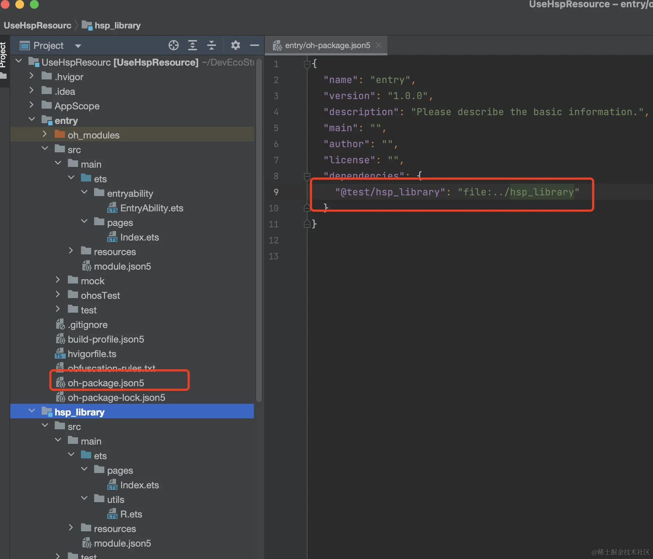This screenshot has height=559, width=653.
Task: Click the "entry" name value
Action: point(390,80)
